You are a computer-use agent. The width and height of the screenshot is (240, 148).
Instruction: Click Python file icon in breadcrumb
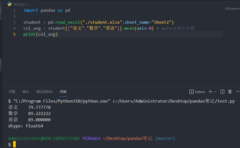point(9,4)
